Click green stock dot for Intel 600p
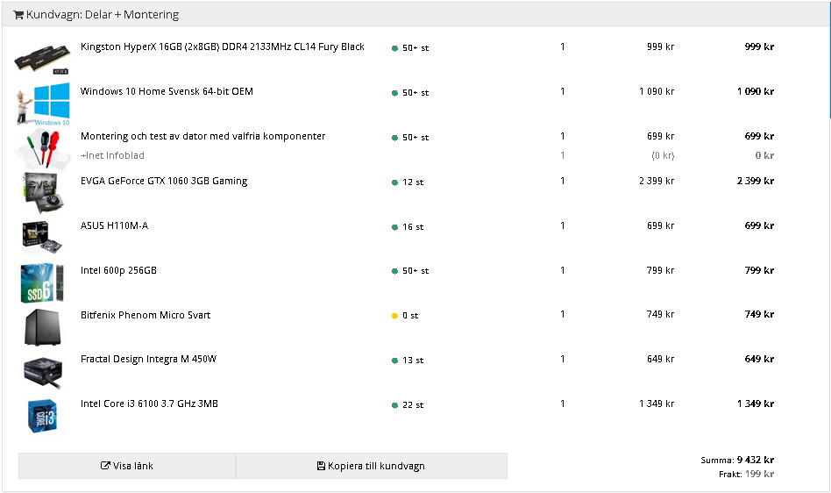The width and height of the screenshot is (831, 493). pyautogui.click(x=394, y=271)
